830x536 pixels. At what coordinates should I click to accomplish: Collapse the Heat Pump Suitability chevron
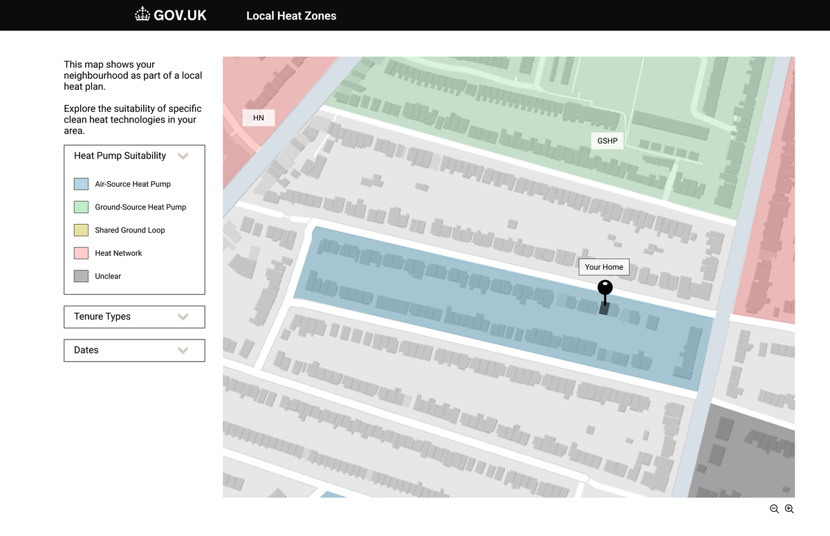(x=183, y=156)
